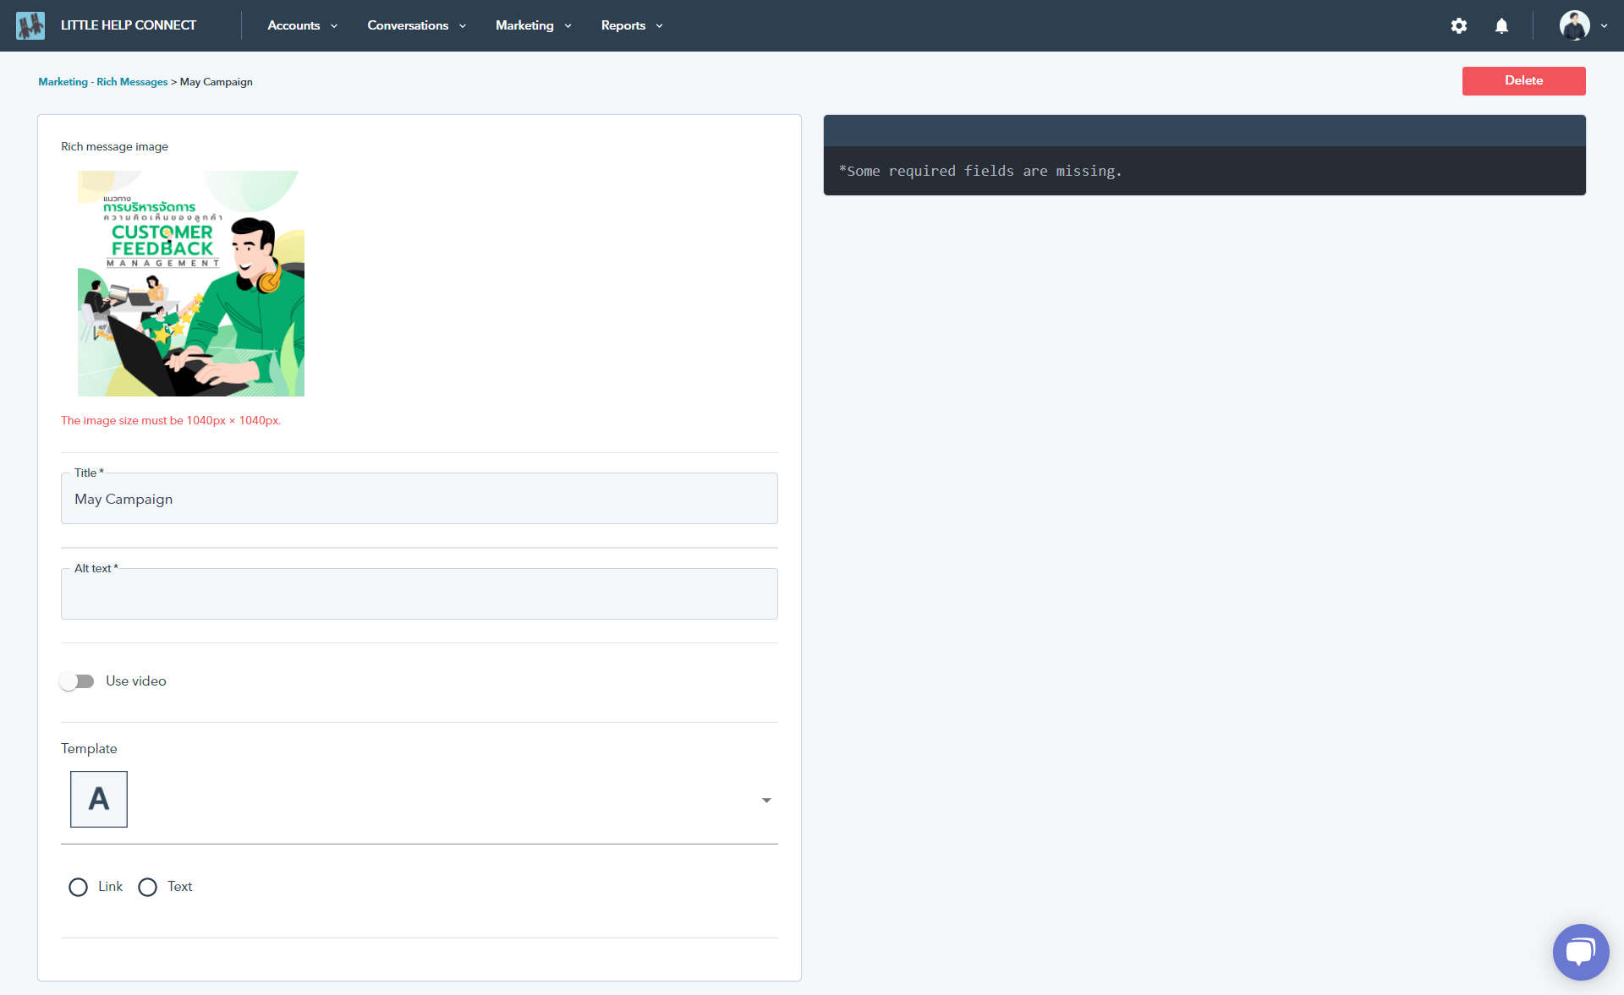Select the template A icon

(x=99, y=799)
